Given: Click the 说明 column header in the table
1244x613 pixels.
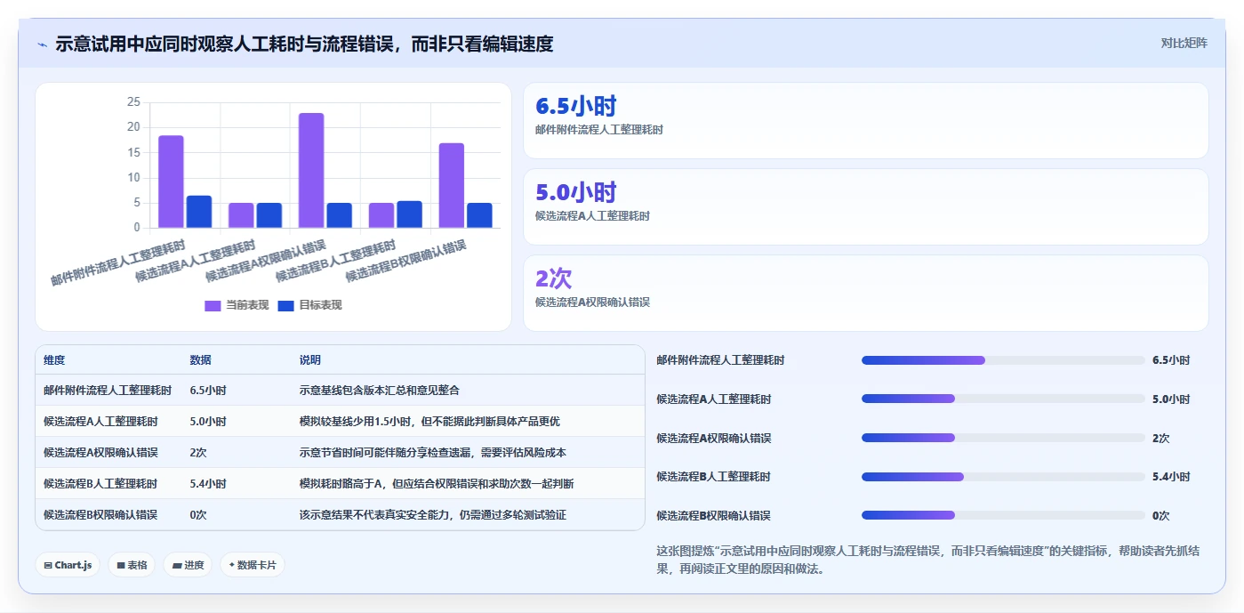Looking at the screenshot, I should click(x=310, y=360).
